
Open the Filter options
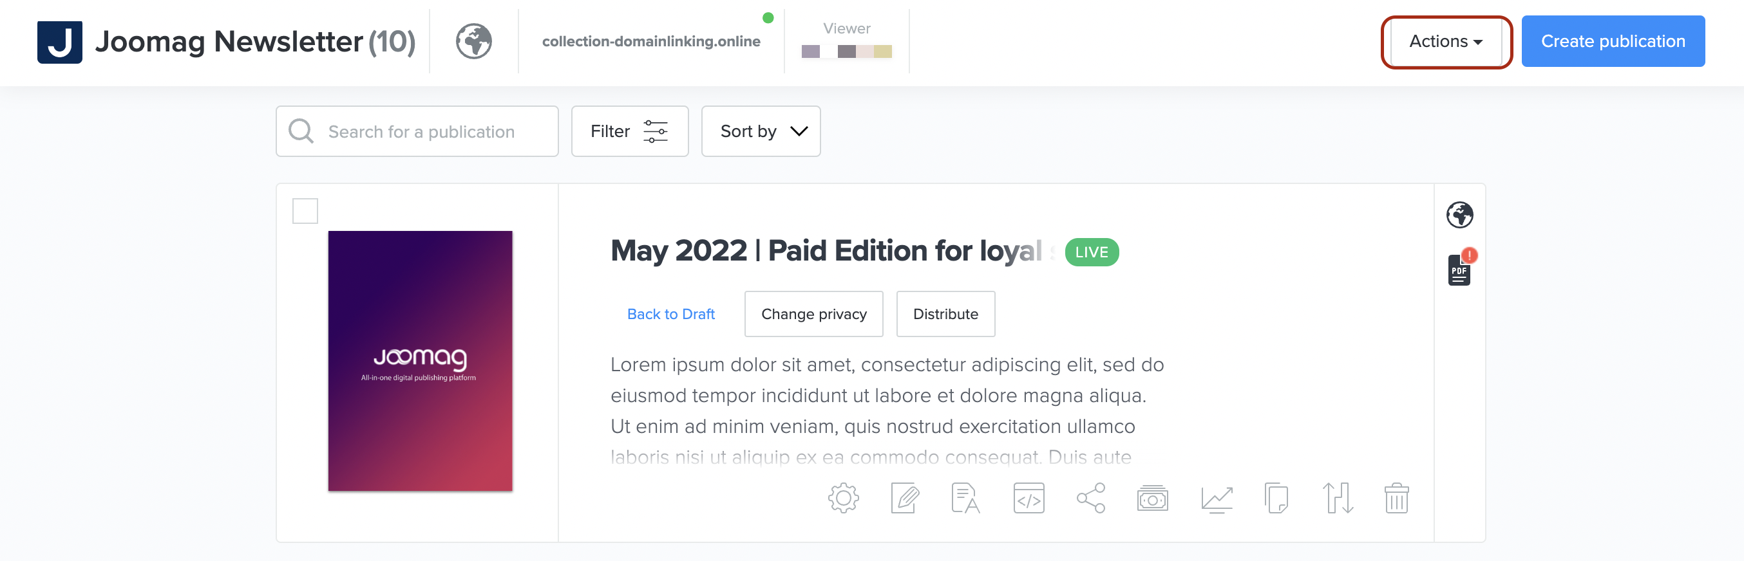coord(629,131)
